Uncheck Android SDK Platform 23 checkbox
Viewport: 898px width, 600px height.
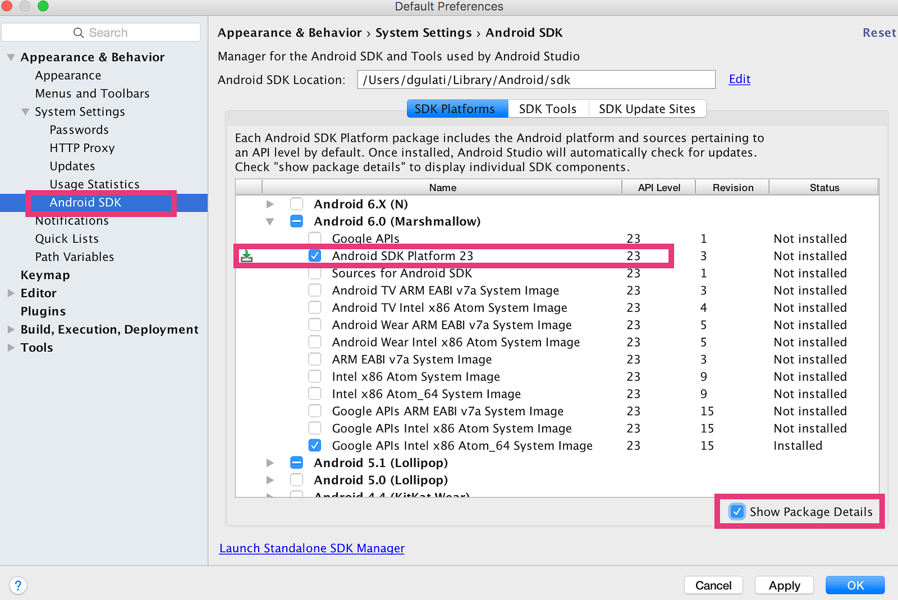pos(315,256)
